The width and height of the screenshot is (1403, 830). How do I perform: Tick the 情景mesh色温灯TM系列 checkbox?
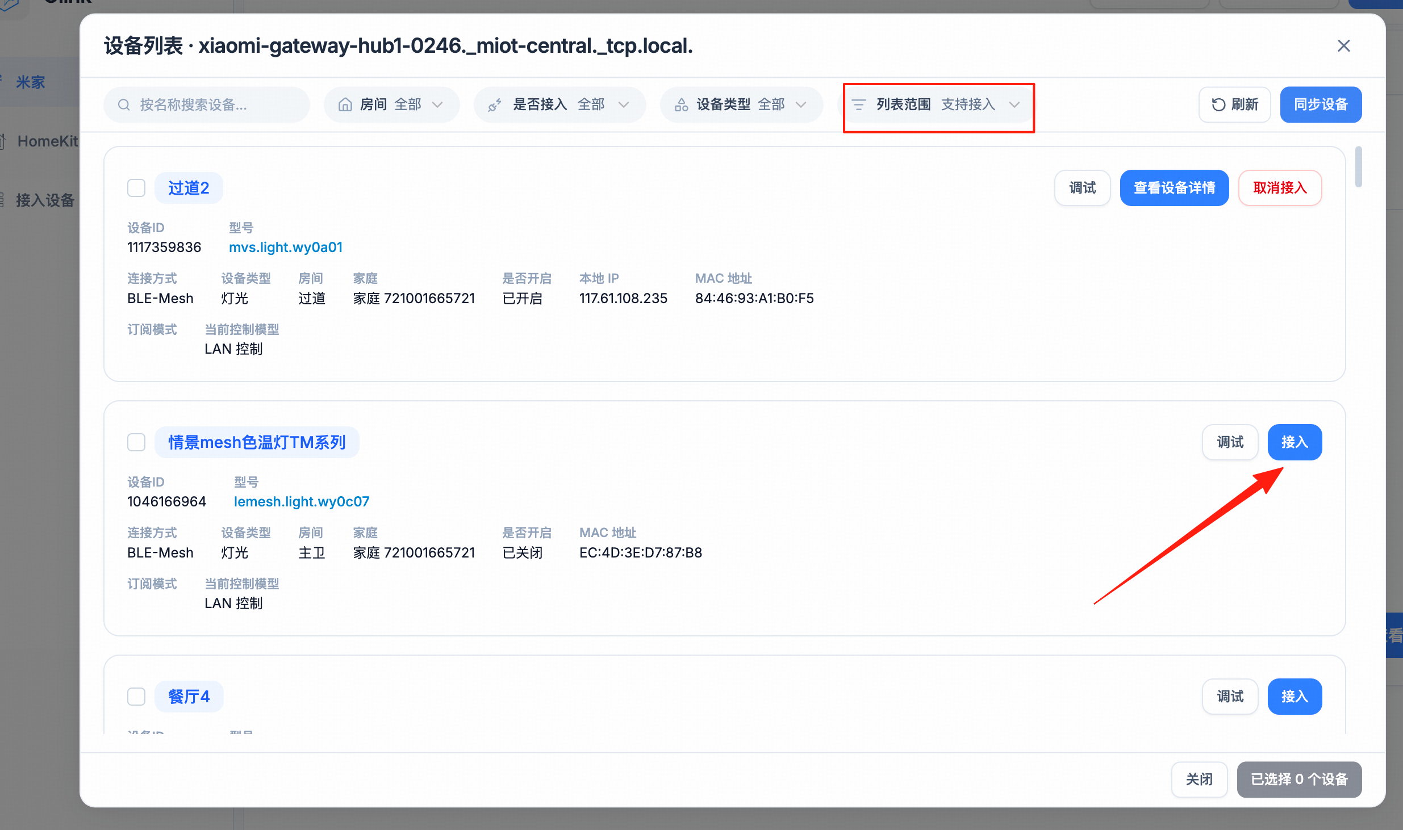(136, 442)
